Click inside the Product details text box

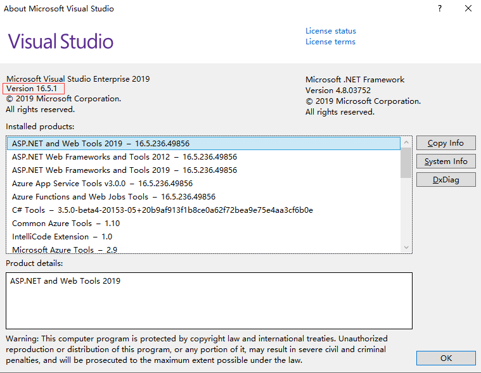[x=209, y=301]
